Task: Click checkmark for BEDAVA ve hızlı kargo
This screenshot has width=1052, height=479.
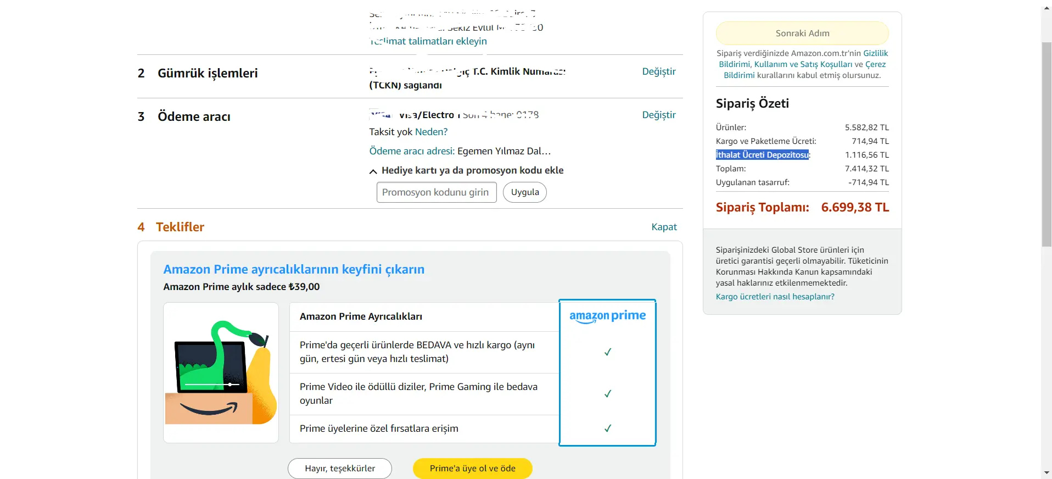Action: coord(607,352)
